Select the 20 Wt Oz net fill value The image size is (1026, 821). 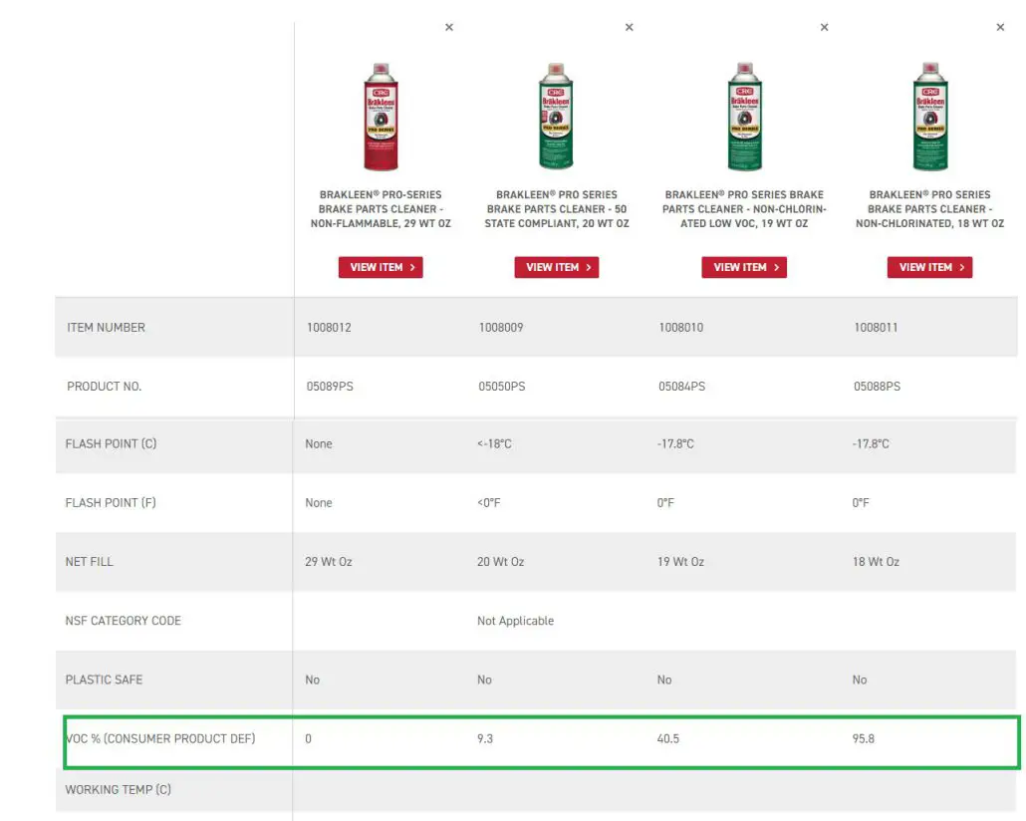click(x=501, y=562)
